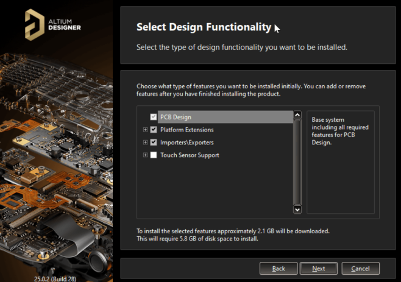Viewport: 401px width, 282px height.
Task: Go back with the Back button
Action: (279, 268)
